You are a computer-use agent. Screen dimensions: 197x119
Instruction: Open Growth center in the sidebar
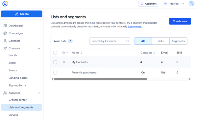tap(17, 100)
